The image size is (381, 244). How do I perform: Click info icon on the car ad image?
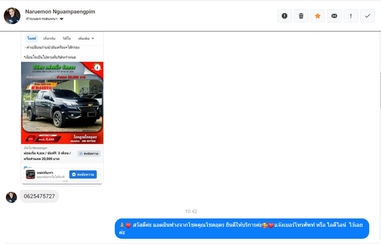(97, 68)
